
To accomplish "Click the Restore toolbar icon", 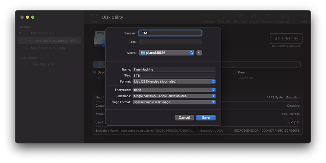I will (x=267, y=16).
